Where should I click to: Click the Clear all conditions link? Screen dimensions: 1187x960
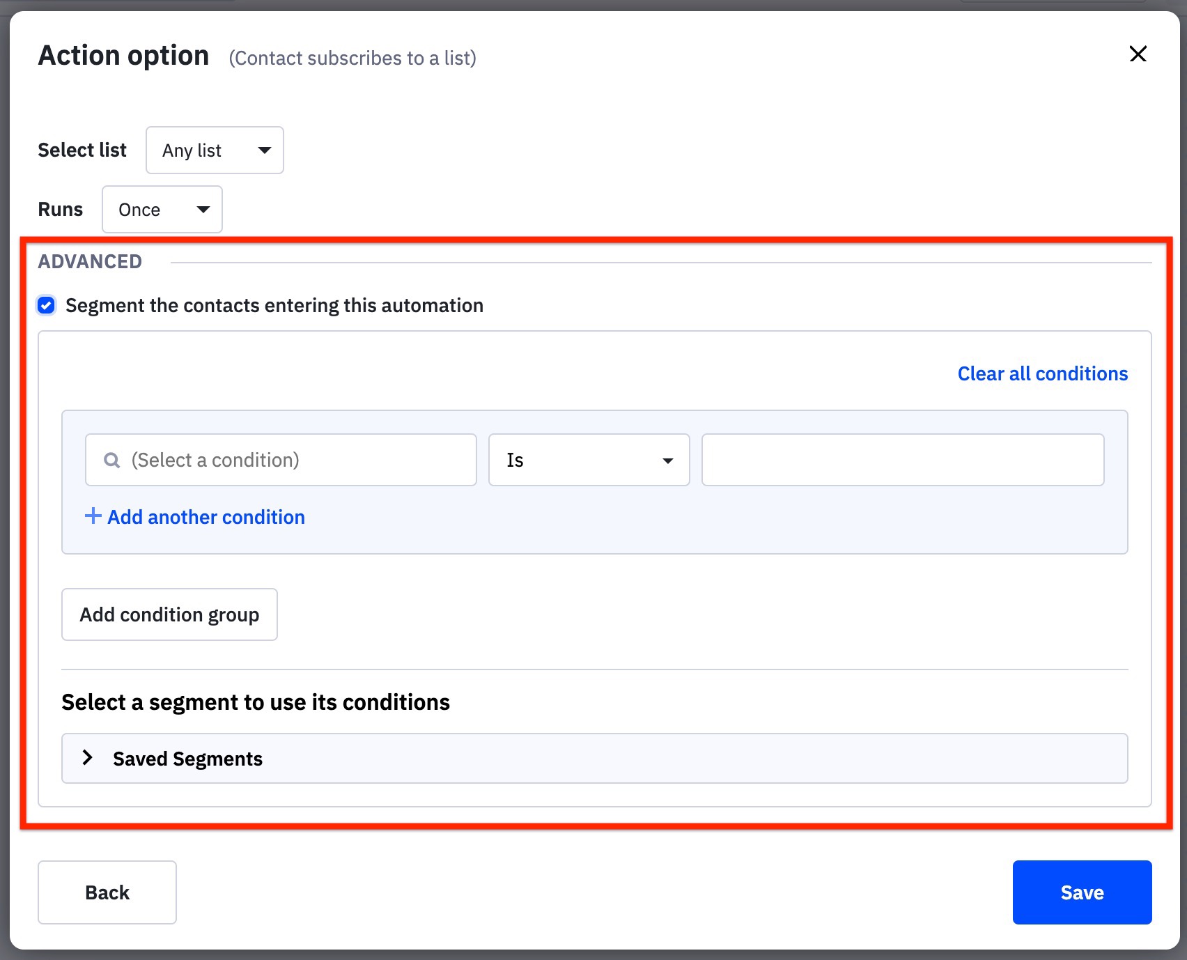point(1042,374)
